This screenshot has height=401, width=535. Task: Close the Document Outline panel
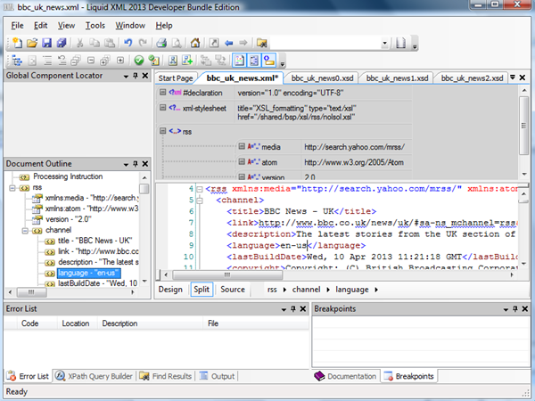coord(145,164)
